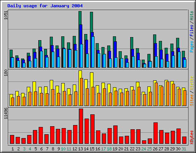The height and width of the screenshot is (153, 196).
Task: Click the light blue Pages bar for day 15
Action: click(93, 52)
